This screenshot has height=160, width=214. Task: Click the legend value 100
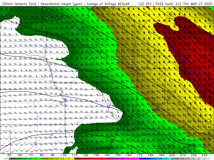(x=64, y=155)
